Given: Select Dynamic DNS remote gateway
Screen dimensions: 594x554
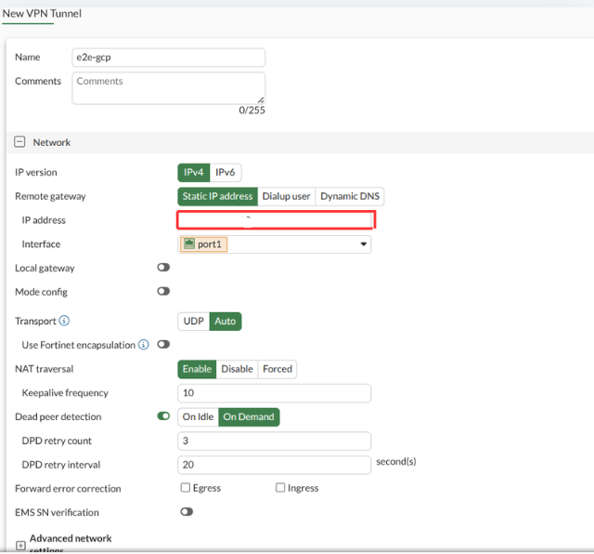Looking at the screenshot, I should (x=350, y=196).
